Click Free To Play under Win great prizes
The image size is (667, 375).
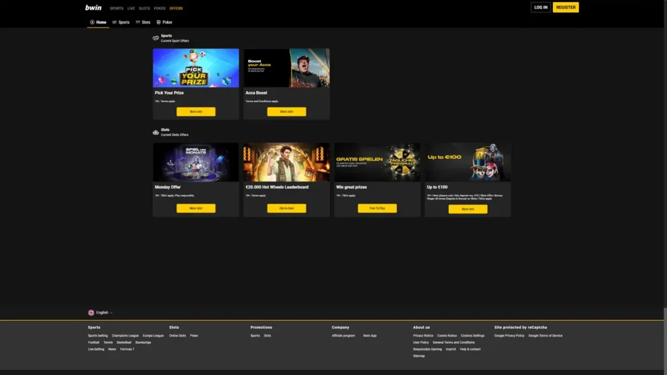click(x=377, y=208)
